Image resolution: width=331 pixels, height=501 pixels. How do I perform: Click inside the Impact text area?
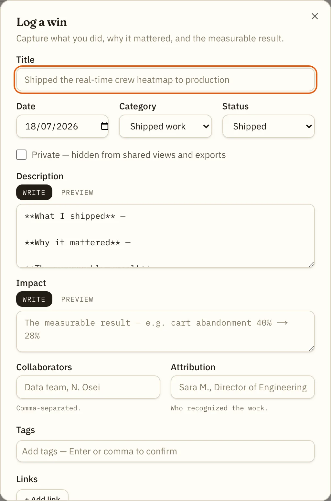click(165, 331)
